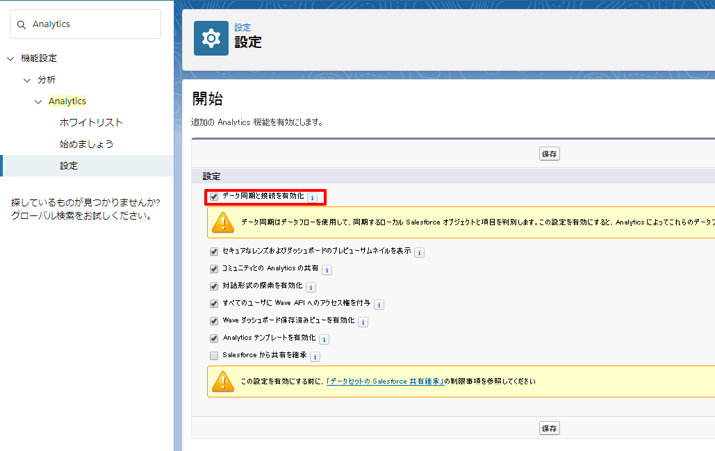The width and height of the screenshot is (715, 451).
Task: Open データセットの Salesforce 共有継承 link
Action: (x=386, y=382)
